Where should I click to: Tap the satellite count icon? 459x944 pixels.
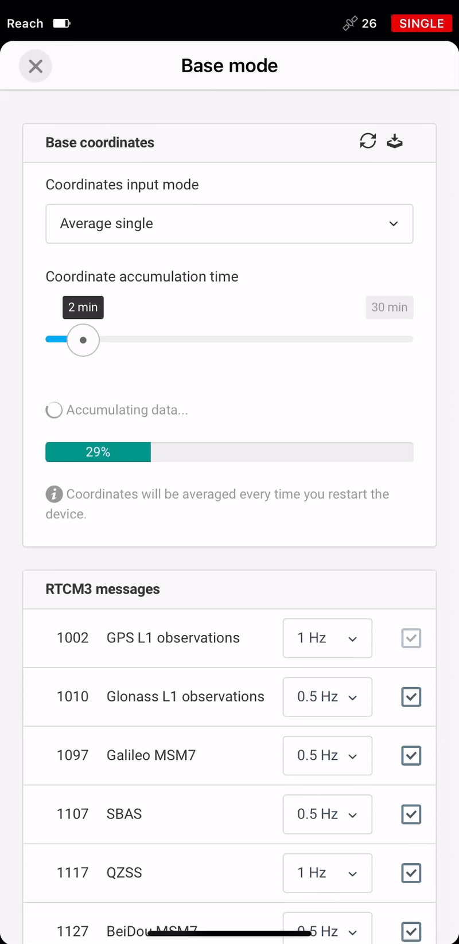coord(350,24)
